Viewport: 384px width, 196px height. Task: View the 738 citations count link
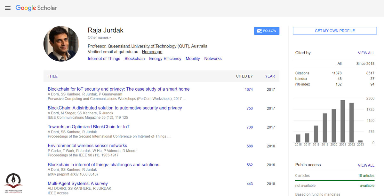point(250,127)
